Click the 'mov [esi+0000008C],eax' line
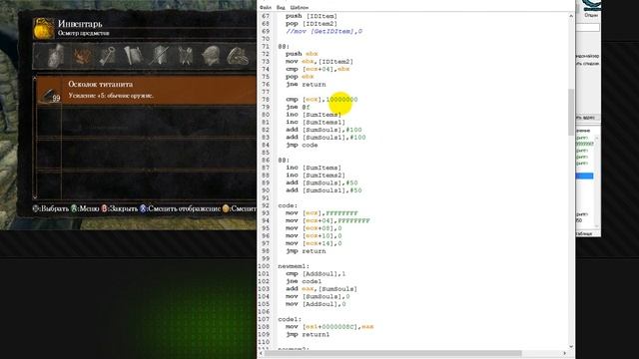The height and width of the screenshot is (359, 639). pos(329,327)
